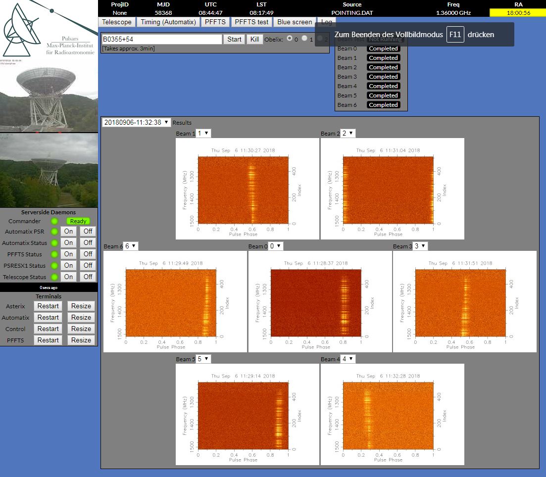Click the Telescope Status green light
The height and width of the screenshot is (477, 546).
[x=54, y=277]
